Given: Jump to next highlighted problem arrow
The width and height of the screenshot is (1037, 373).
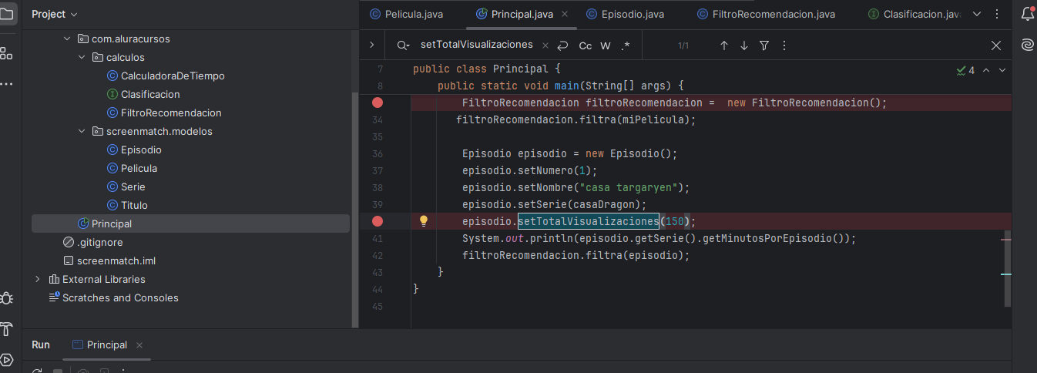Looking at the screenshot, I should pos(1002,70).
